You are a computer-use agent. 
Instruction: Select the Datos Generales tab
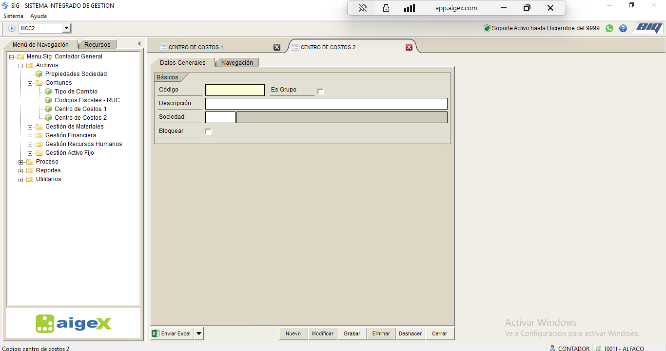pyautogui.click(x=182, y=62)
